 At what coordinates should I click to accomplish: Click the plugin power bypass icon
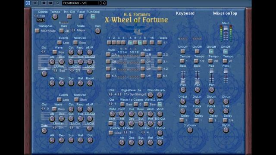[28, 3]
